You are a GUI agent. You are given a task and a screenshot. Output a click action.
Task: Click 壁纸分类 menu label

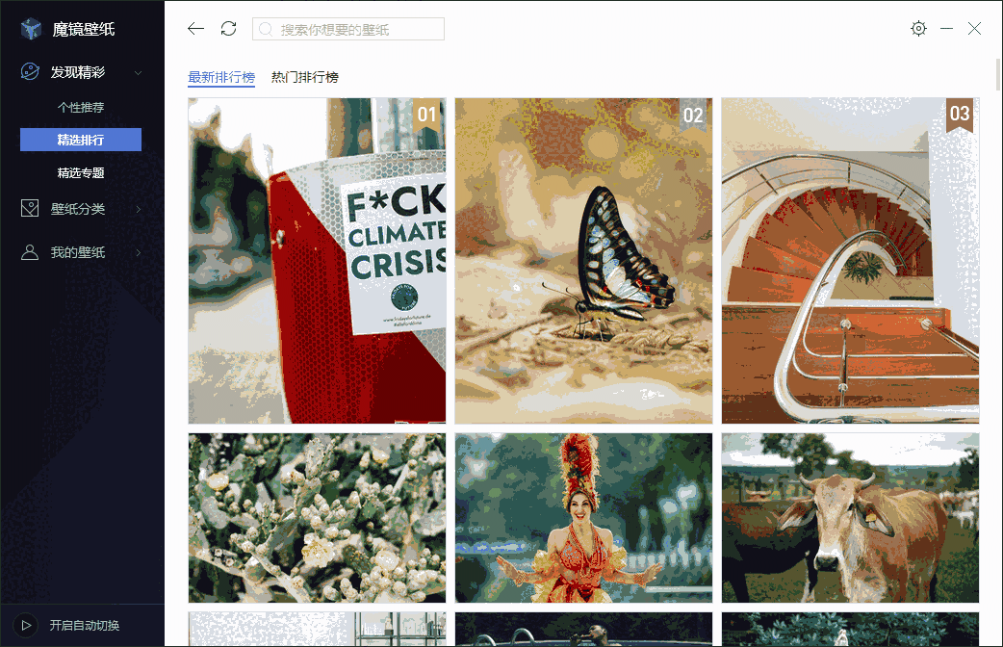(x=78, y=209)
